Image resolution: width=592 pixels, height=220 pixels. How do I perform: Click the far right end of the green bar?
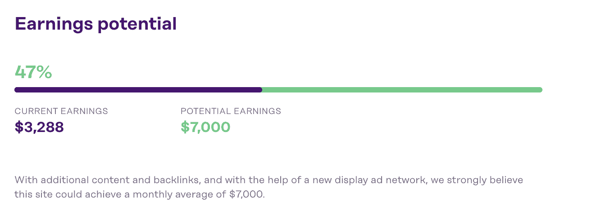click(540, 90)
